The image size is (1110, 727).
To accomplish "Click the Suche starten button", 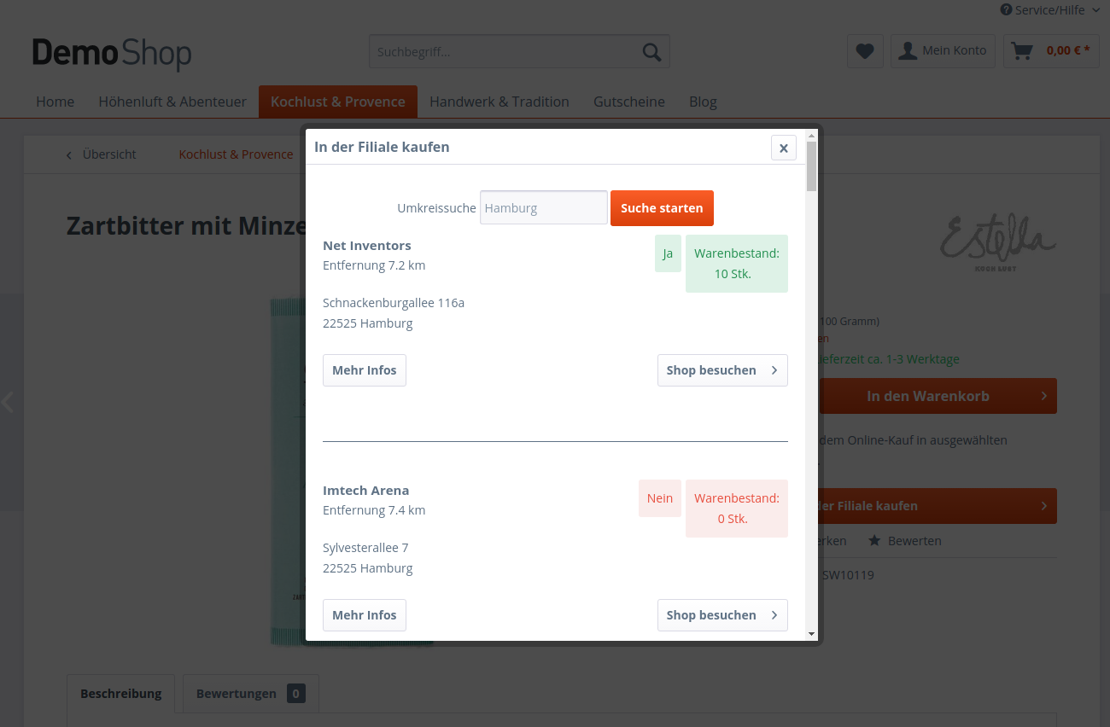I will coord(662,208).
